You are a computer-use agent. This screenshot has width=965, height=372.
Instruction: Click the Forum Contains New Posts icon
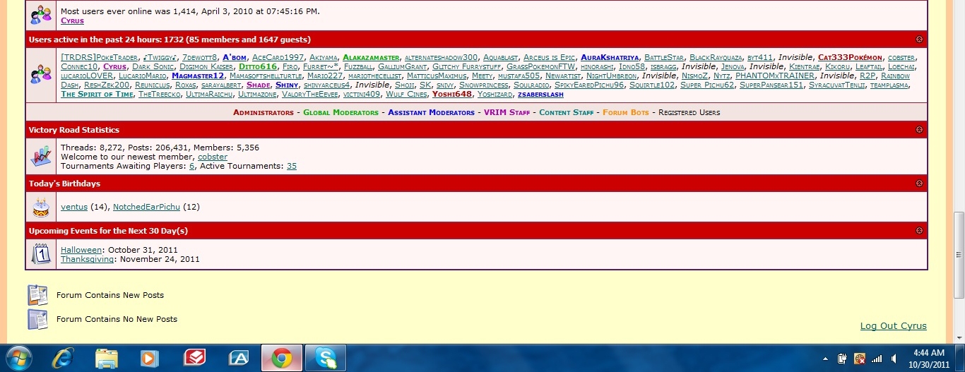pos(37,295)
